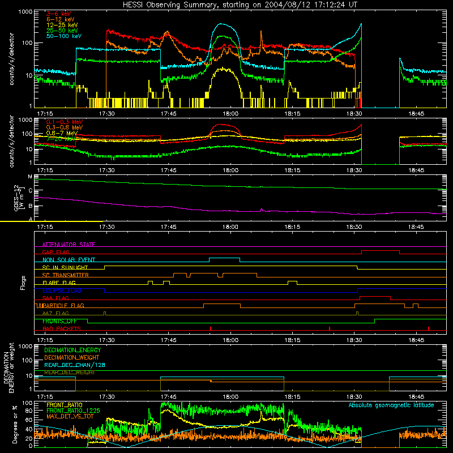Click the 'REAR_DEC_CHAN/128' legend label

click(x=75, y=365)
